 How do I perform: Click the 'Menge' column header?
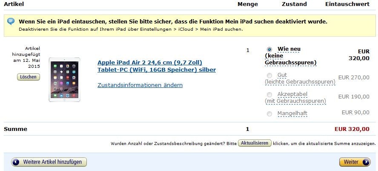coord(248,4)
